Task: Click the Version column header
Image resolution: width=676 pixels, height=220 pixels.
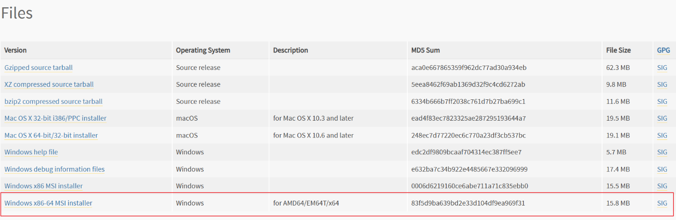Action: pyautogui.click(x=15, y=50)
